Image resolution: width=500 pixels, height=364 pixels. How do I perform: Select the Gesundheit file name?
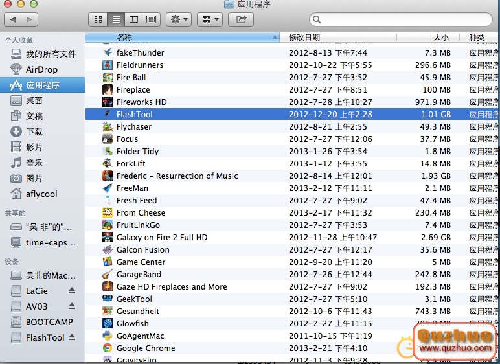(x=138, y=311)
